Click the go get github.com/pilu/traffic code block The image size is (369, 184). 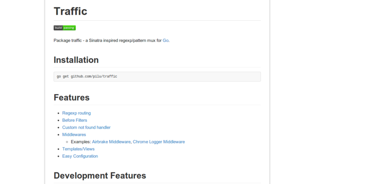pyautogui.click(x=157, y=77)
